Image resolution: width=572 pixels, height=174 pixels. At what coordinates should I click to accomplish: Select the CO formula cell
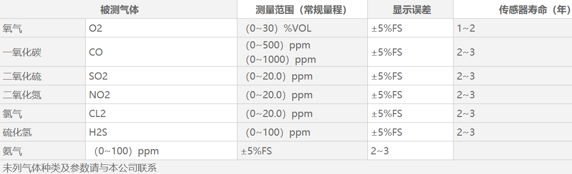161,52
